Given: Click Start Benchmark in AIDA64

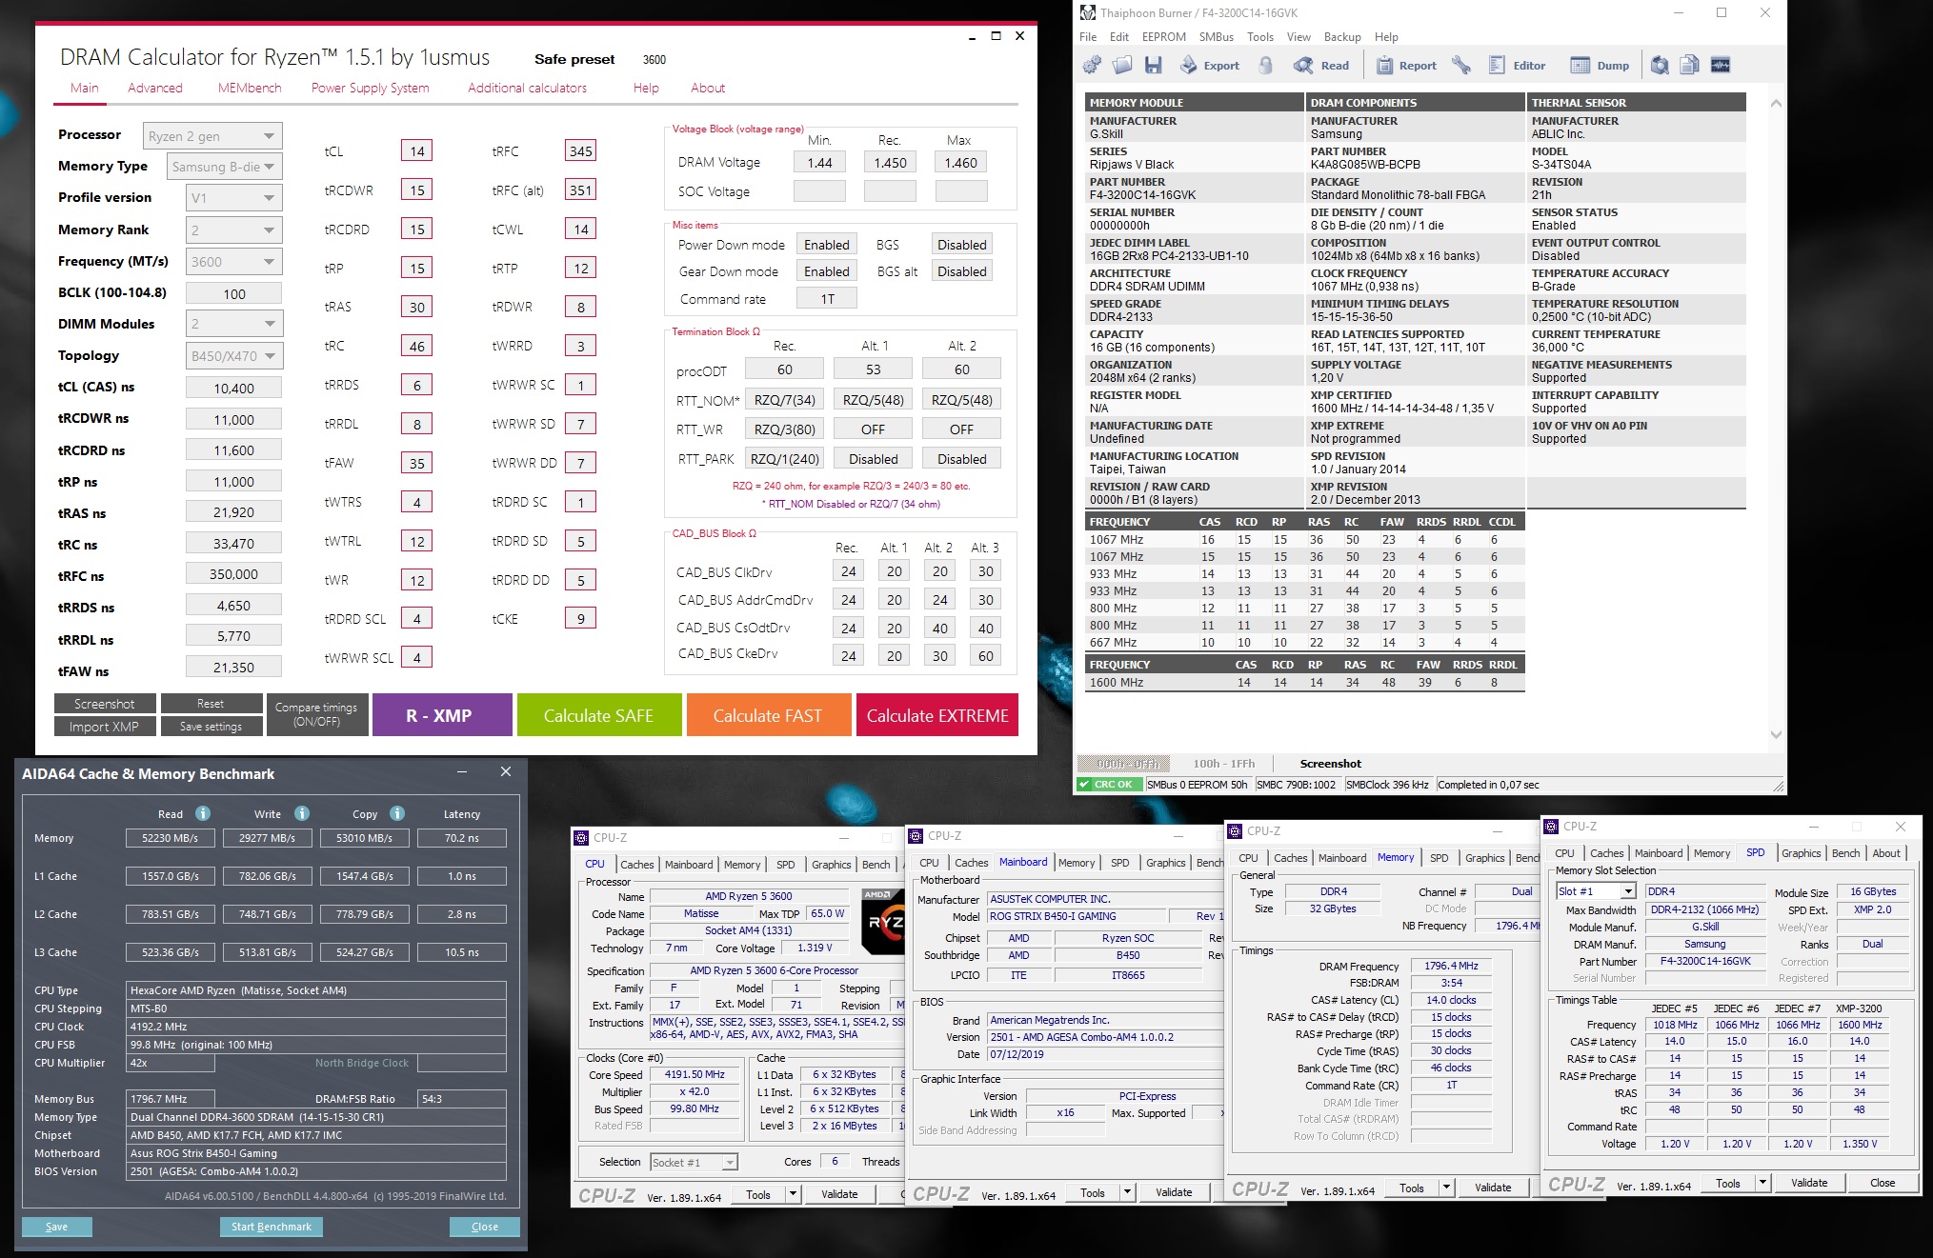Looking at the screenshot, I should coord(272,1227).
